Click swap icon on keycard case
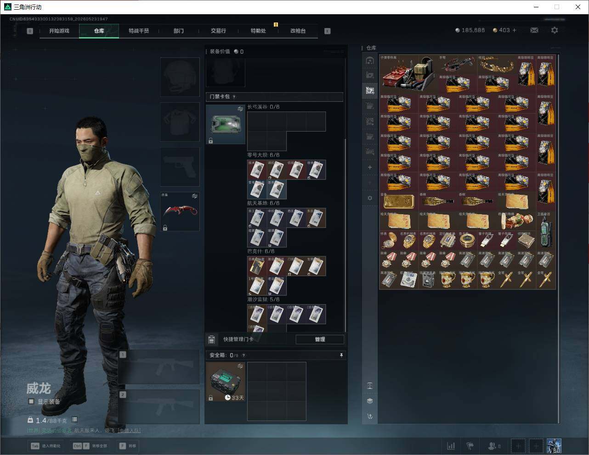 point(240,109)
